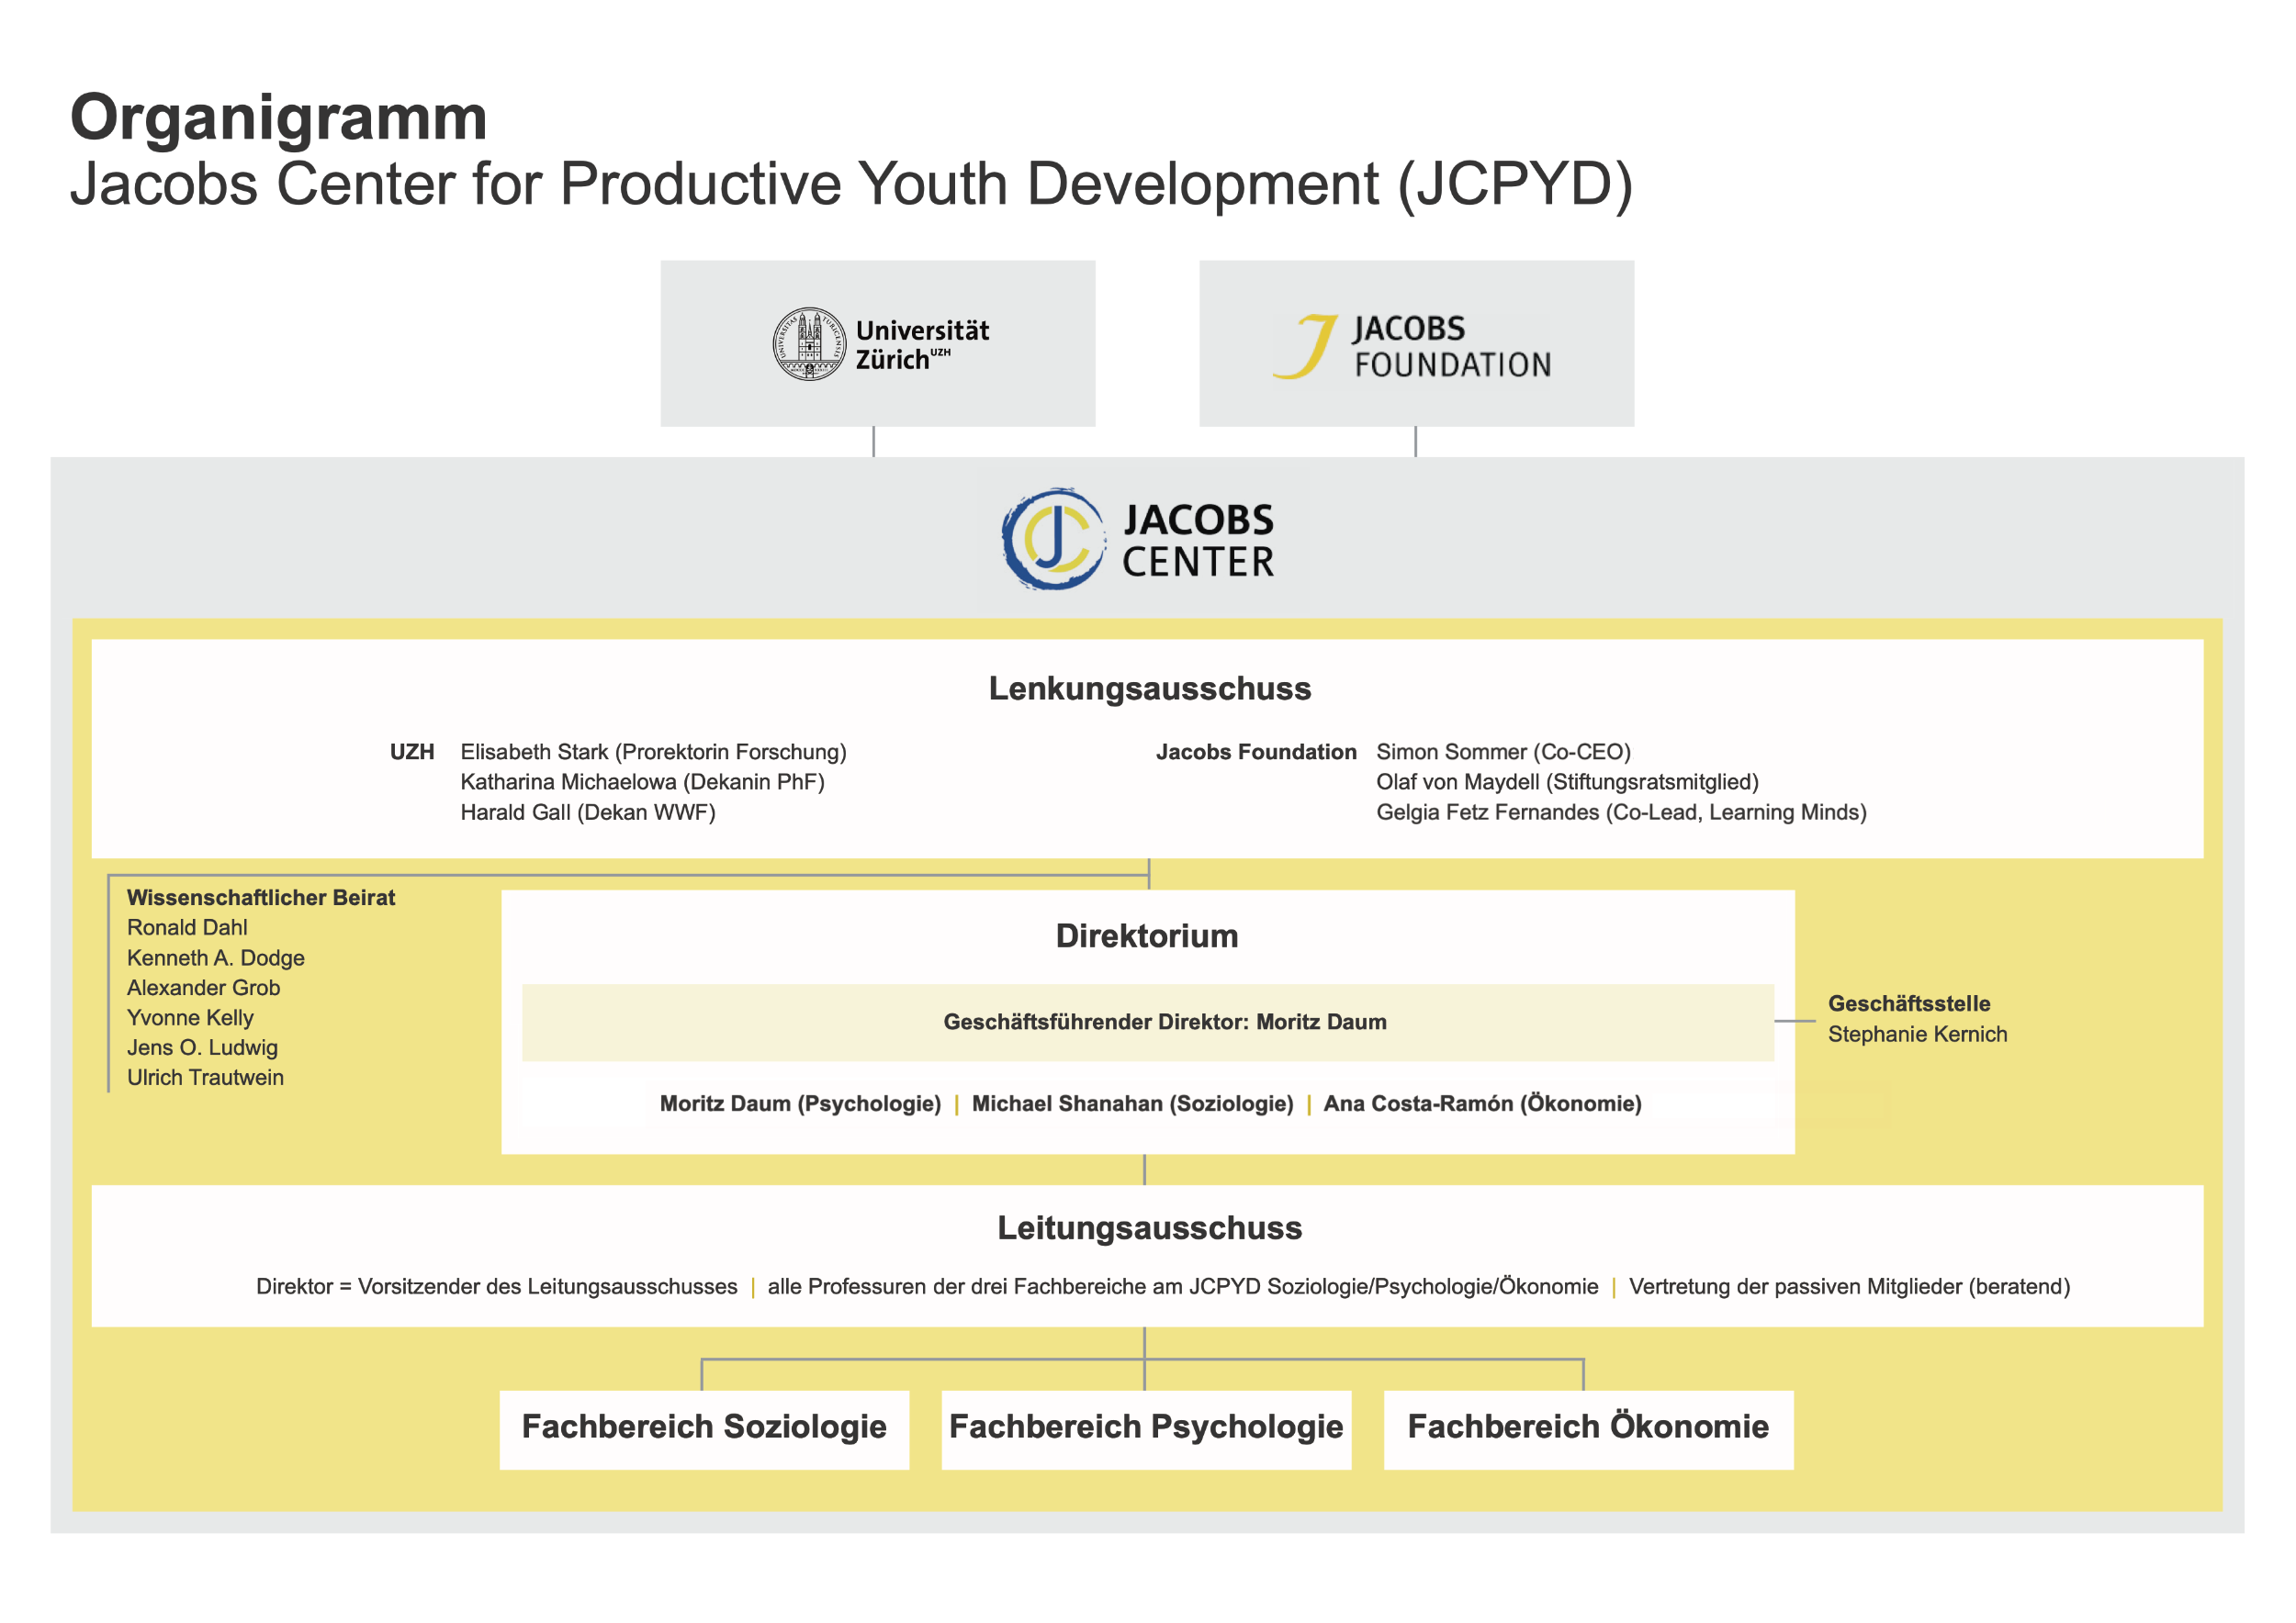
Task: Click the Direktorium heading
Action: [x=1147, y=935]
